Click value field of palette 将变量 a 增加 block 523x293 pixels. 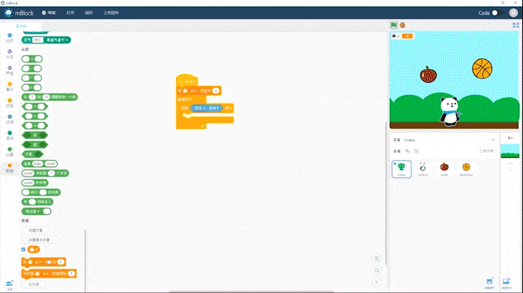pyautogui.click(x=72, y=274)
